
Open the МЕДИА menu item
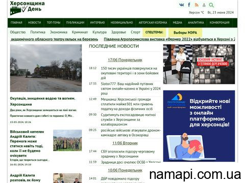pos(178,22)
